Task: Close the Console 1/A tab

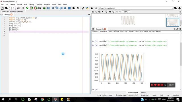Action: point(105,29)
